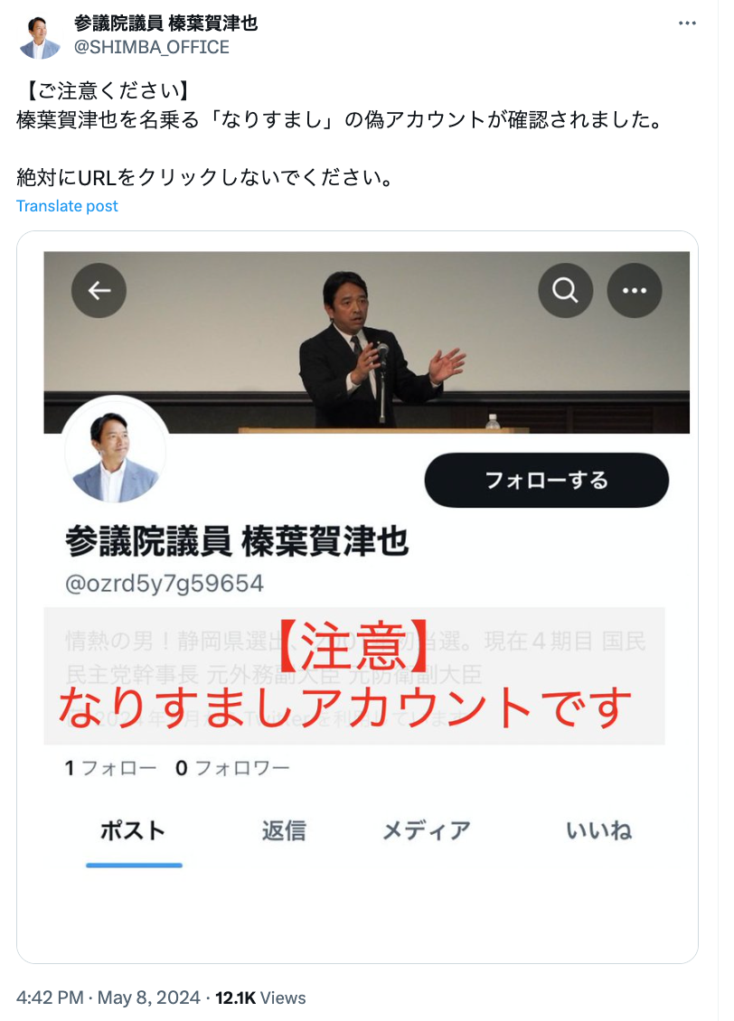
Task: Click the フォローする follow button
Action: (546, 481)
